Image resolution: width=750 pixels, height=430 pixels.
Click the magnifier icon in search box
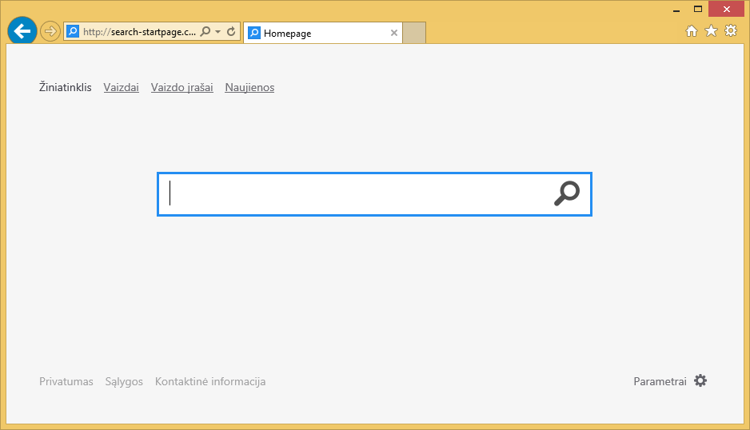point(567,193)
